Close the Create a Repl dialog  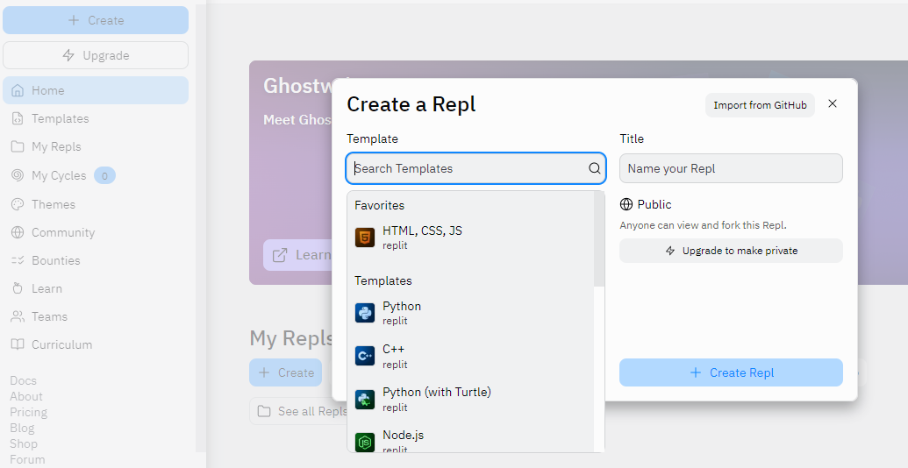pyautogui.click(x=833, y=103)
